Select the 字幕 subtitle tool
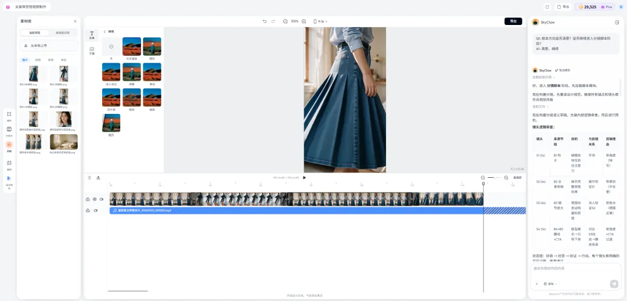Screen dimensions: 627x301 92,51
